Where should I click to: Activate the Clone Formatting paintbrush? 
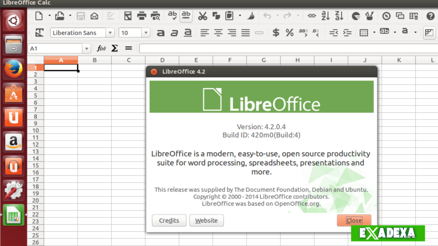click(252, 16)
